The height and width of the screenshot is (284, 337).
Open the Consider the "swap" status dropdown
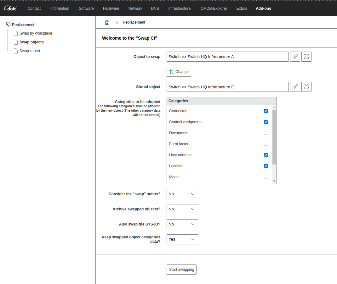tap(182, 194)
